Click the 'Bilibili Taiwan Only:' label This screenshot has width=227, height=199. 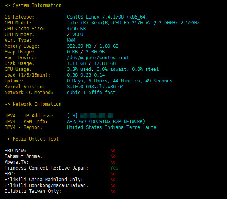point(33,191)
